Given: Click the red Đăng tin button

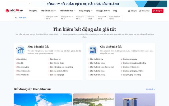Looking at the screenshot, I should click(158, 11).
